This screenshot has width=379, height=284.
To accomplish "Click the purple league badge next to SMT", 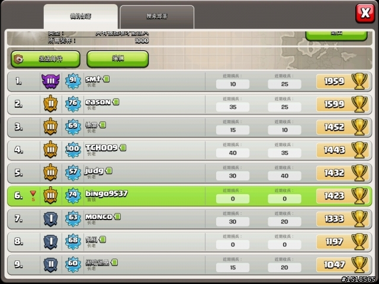I will 50,81.
